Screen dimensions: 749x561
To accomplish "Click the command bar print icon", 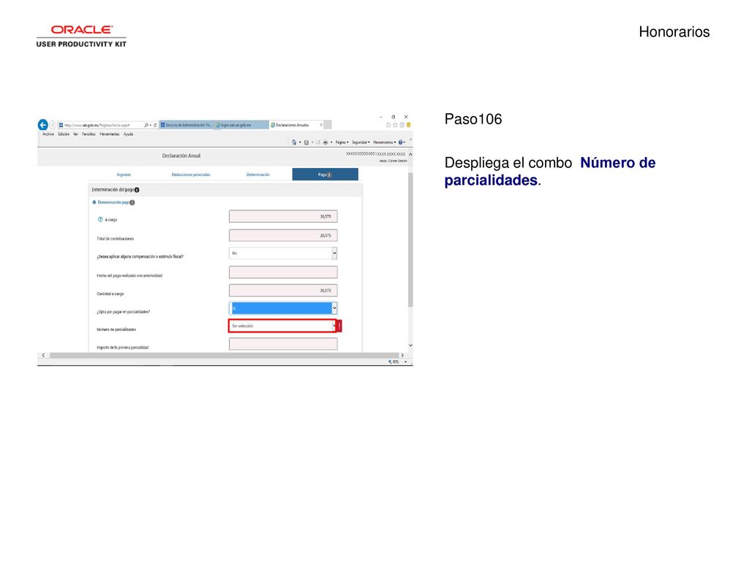I will tap(325, 142).
